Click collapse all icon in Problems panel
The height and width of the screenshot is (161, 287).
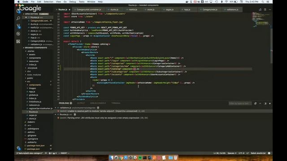pos(255,103)
